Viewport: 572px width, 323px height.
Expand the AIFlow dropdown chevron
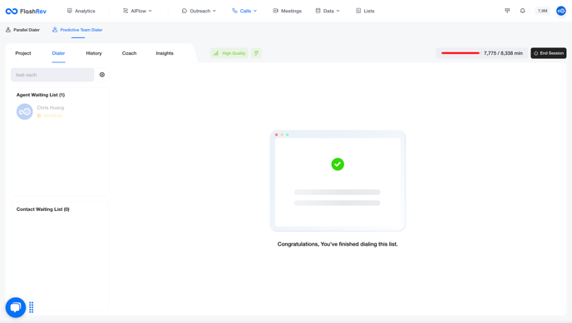coord(150,11)
